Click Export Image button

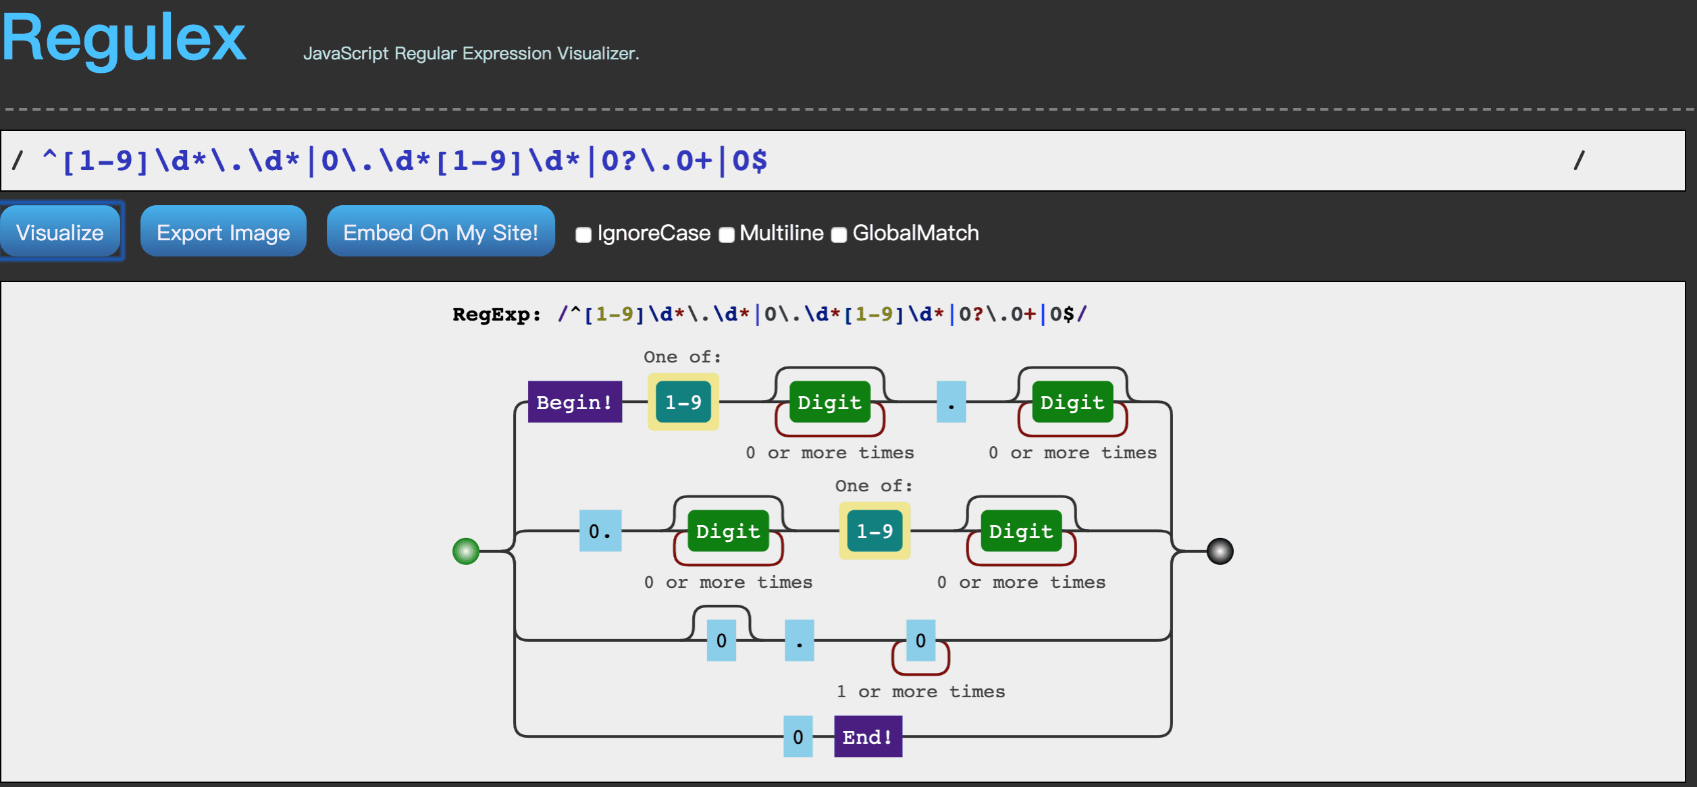coord(223,232)
